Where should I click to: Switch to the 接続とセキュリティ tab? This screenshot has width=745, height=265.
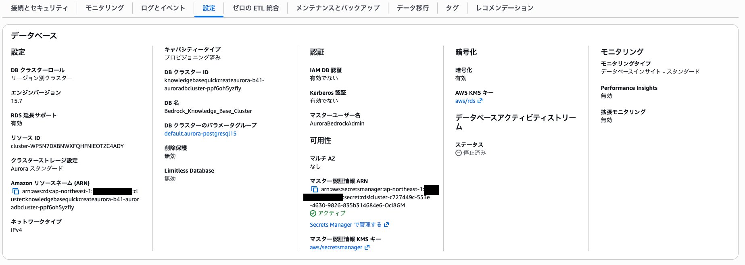39,7
